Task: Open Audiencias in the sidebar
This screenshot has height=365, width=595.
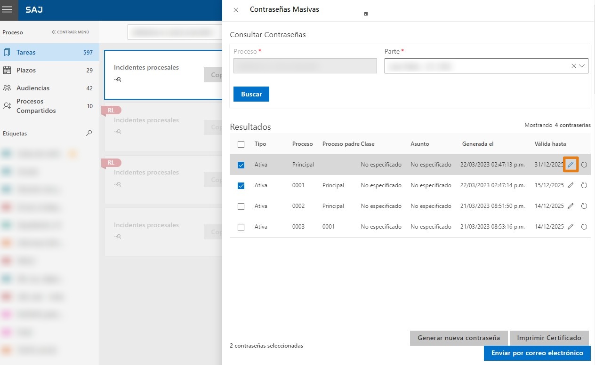Action: pos(49,88)
